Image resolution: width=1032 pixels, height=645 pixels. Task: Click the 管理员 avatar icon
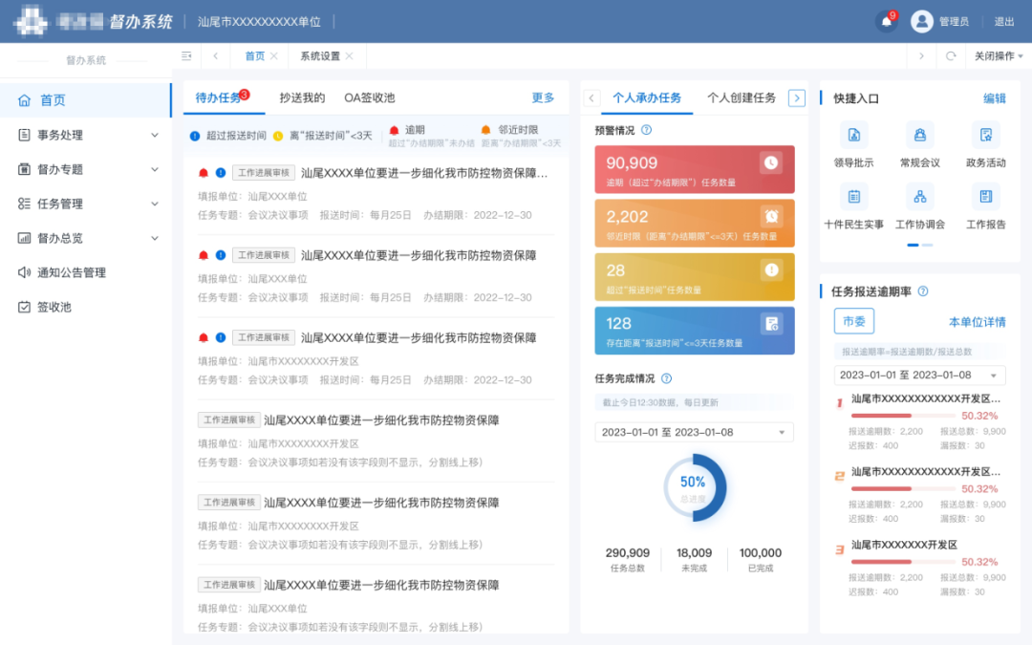tap(922, 20)
